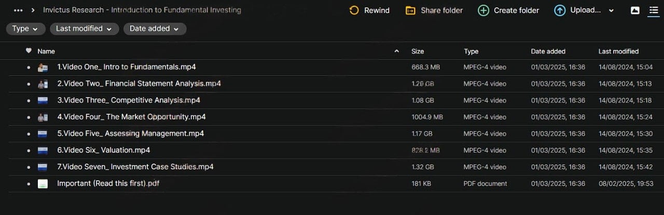The height and width of the screenshot is (215, 664).
Task: Open thumbnail of Video Four Market Opportunity
Action: [x=43, y=117]
